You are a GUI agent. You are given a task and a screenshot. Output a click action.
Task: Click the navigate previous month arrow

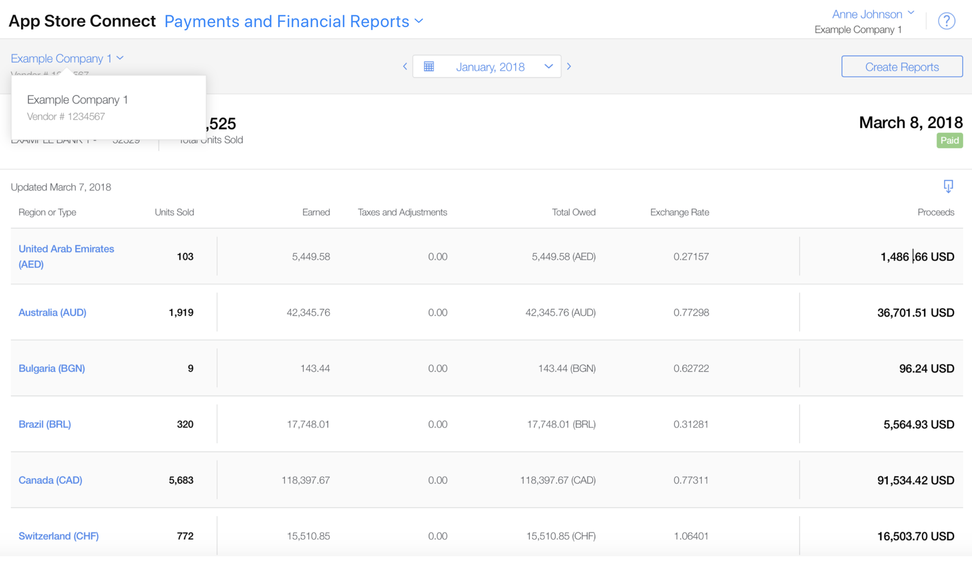click(405, 66)
